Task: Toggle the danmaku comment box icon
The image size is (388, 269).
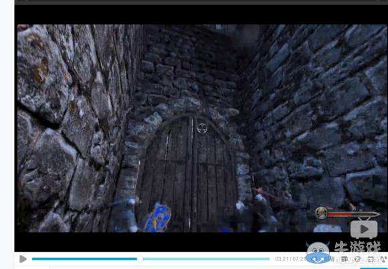Action: 345,259
